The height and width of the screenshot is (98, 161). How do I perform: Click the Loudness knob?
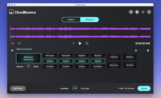75,88
